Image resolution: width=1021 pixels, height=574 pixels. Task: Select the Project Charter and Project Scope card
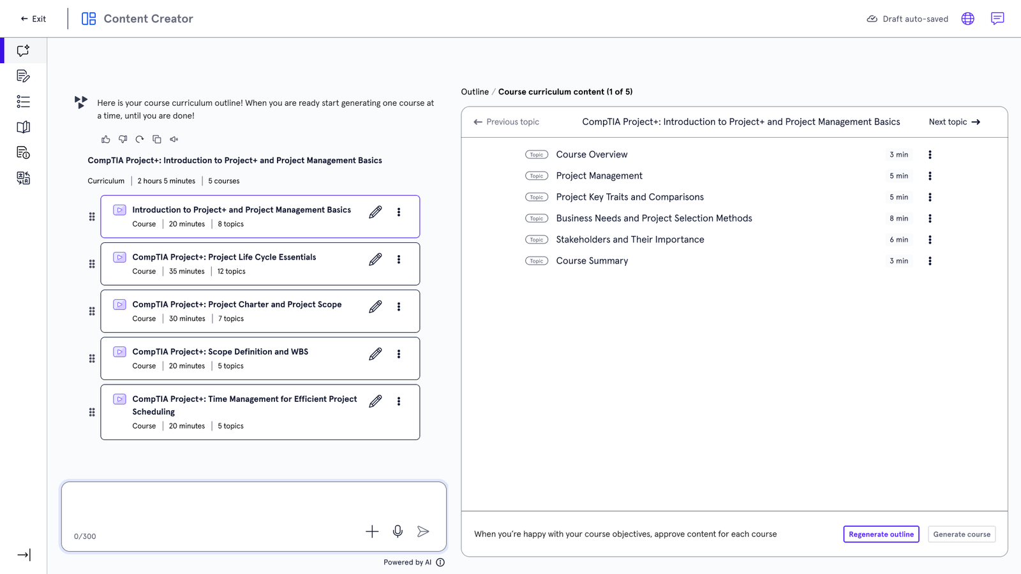pyautogui.click(x=260, y=311)
